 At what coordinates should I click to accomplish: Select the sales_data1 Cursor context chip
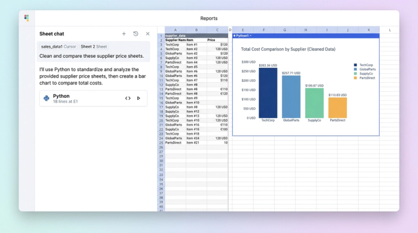click(59, 46)
